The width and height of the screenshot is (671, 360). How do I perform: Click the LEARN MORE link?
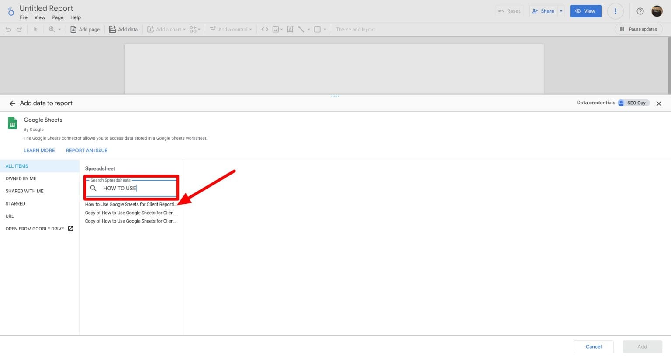[x=39, y=150]
